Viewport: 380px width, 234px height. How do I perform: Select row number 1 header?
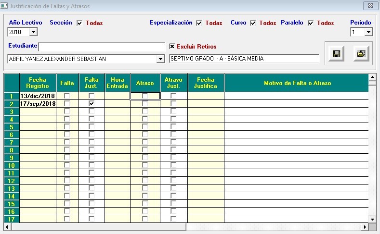(x=12, y=96)
